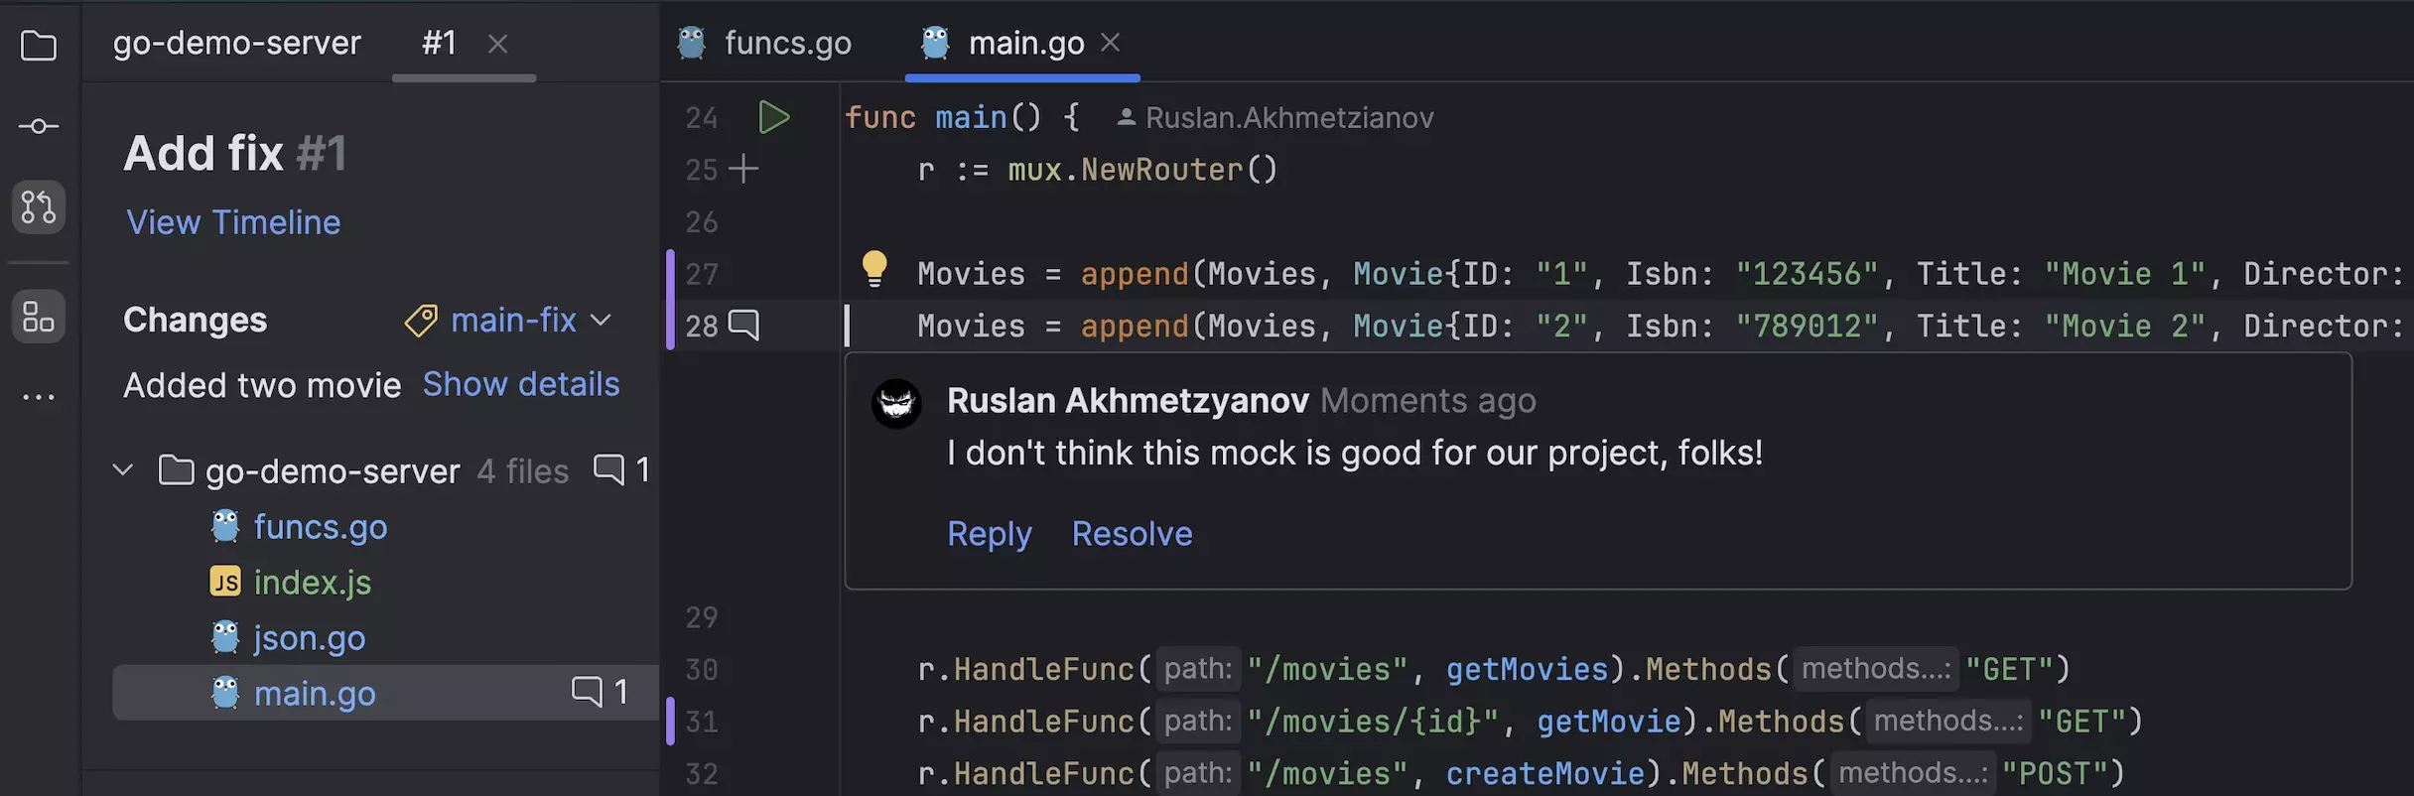The height and width of the screenshot is (796, 2414).
Task: Switch to the funcs.go tab
Action: coord(787,43)
